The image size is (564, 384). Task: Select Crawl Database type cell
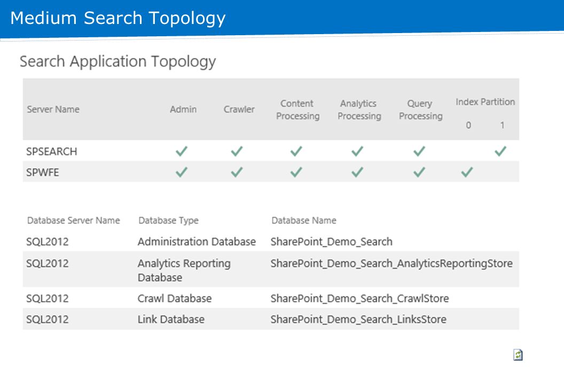pyautogui.click(x=175, y=299)
